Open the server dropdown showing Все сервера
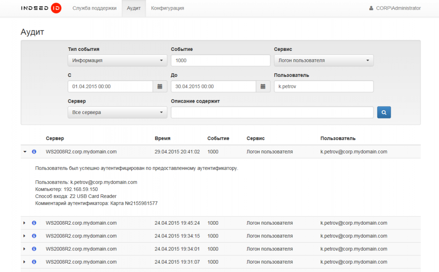439x272 pixels. click(117, 112)
